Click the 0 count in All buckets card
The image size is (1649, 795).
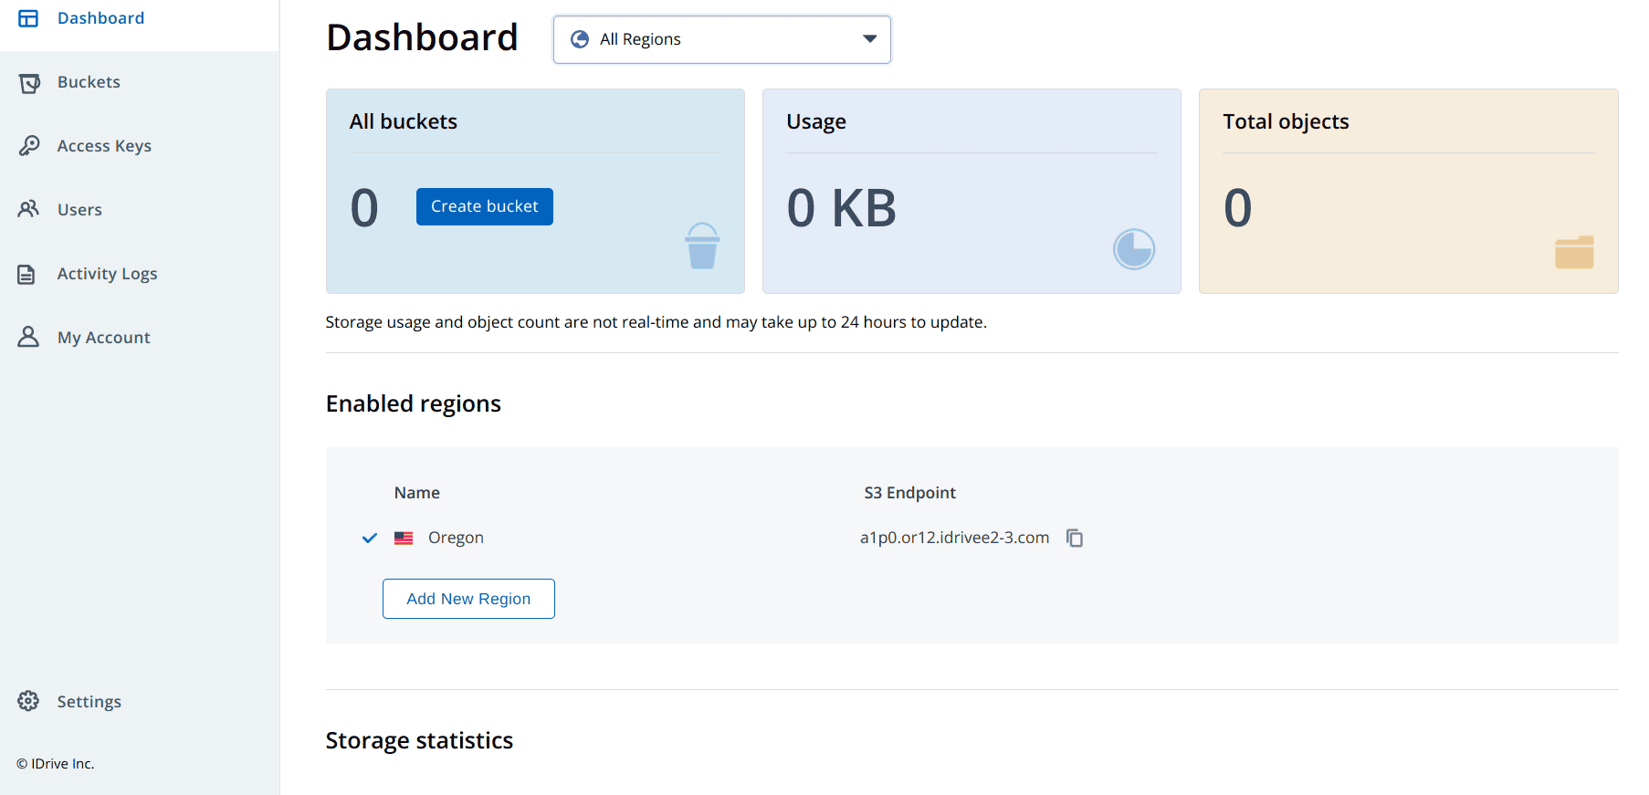point(364,208)
